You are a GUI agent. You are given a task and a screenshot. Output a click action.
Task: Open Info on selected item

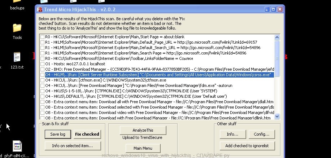click(x=73, y=146)
